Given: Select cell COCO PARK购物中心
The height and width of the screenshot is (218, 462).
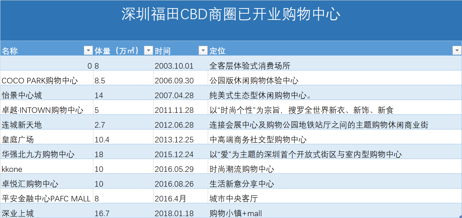Looking at the screenshot, I should [47, 78].
